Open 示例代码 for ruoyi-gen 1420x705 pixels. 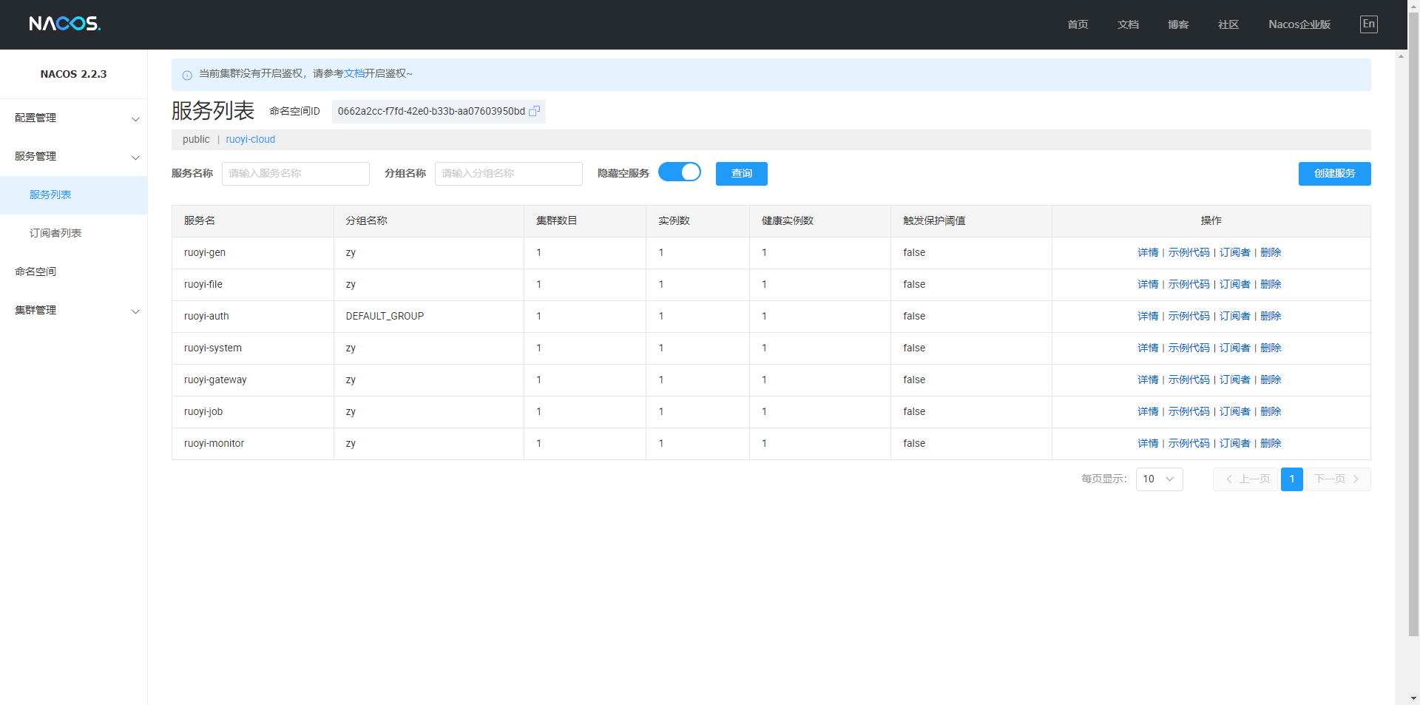click(x=1189, y=253)
